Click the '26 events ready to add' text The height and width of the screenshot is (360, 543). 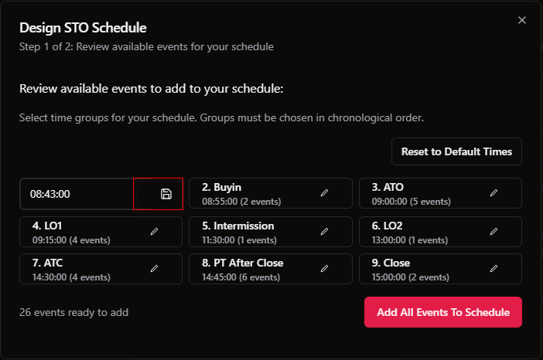[73, 312]
